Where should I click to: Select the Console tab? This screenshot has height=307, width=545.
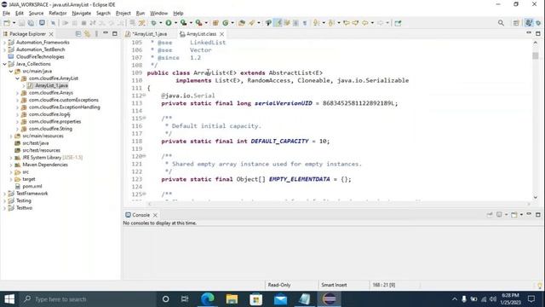141,215
